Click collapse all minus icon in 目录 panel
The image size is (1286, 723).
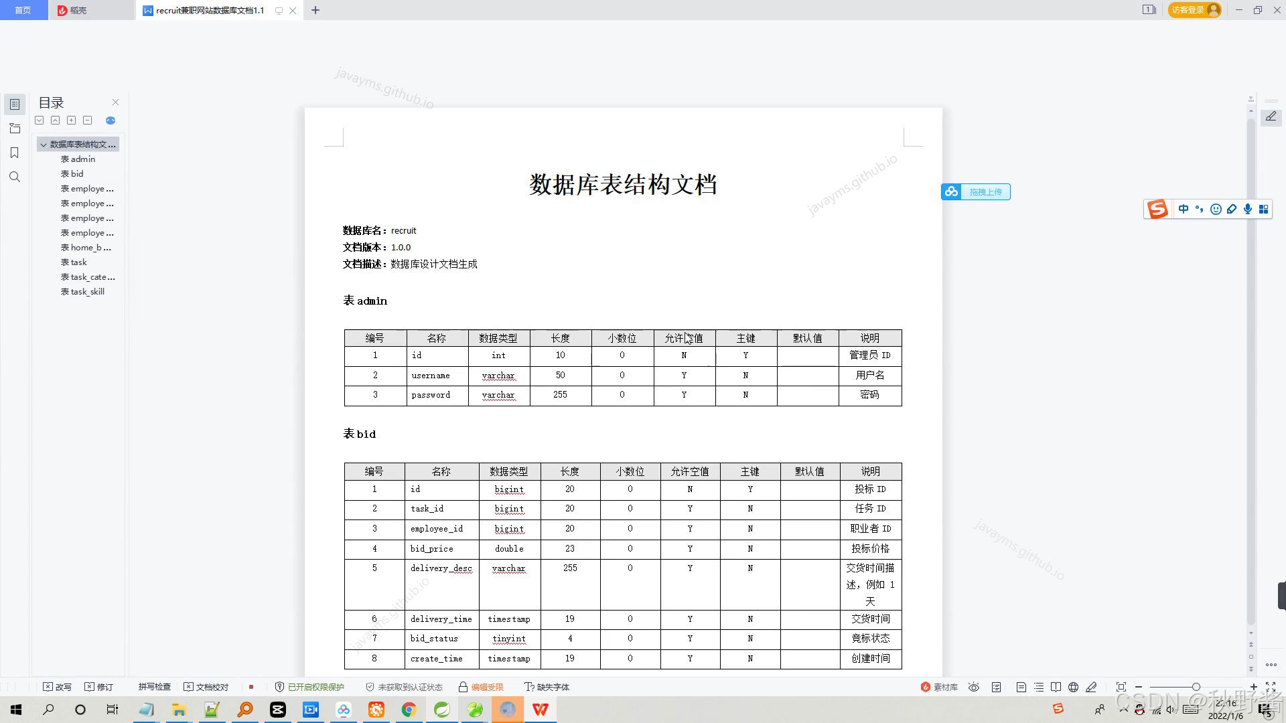click(87, 120)
